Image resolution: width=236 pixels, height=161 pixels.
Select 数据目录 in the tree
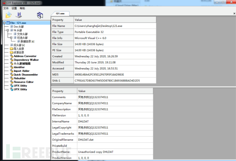[x=27, y=41]
